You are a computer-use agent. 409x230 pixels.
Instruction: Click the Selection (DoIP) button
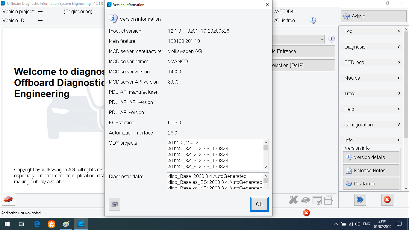coord(304,65)
